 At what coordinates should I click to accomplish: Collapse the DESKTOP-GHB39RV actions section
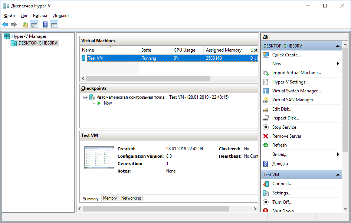(x=338, y=46)
